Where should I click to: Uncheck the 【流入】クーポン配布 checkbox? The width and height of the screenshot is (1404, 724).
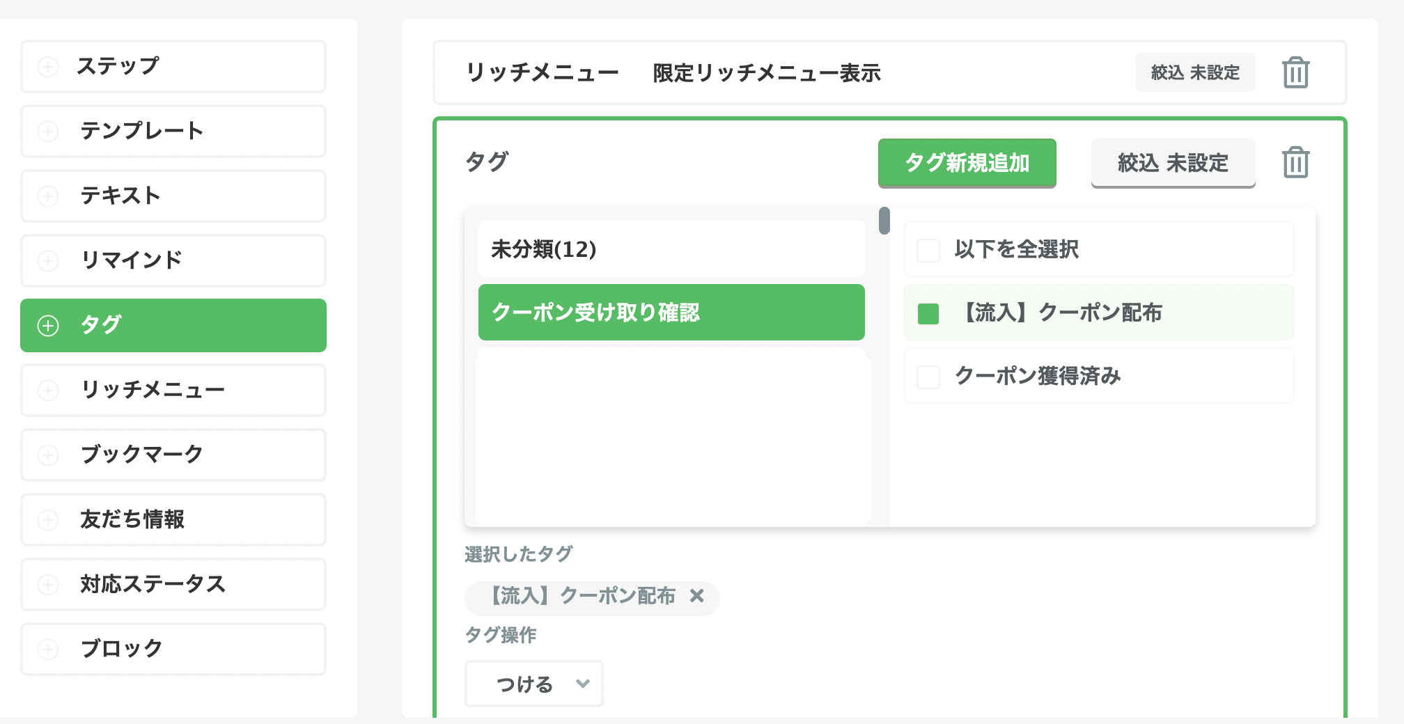(x=928, y=313)
